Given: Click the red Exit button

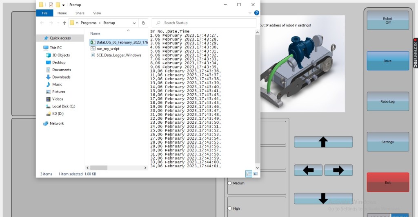Looking at the screenshot, I should pos(387,182).
